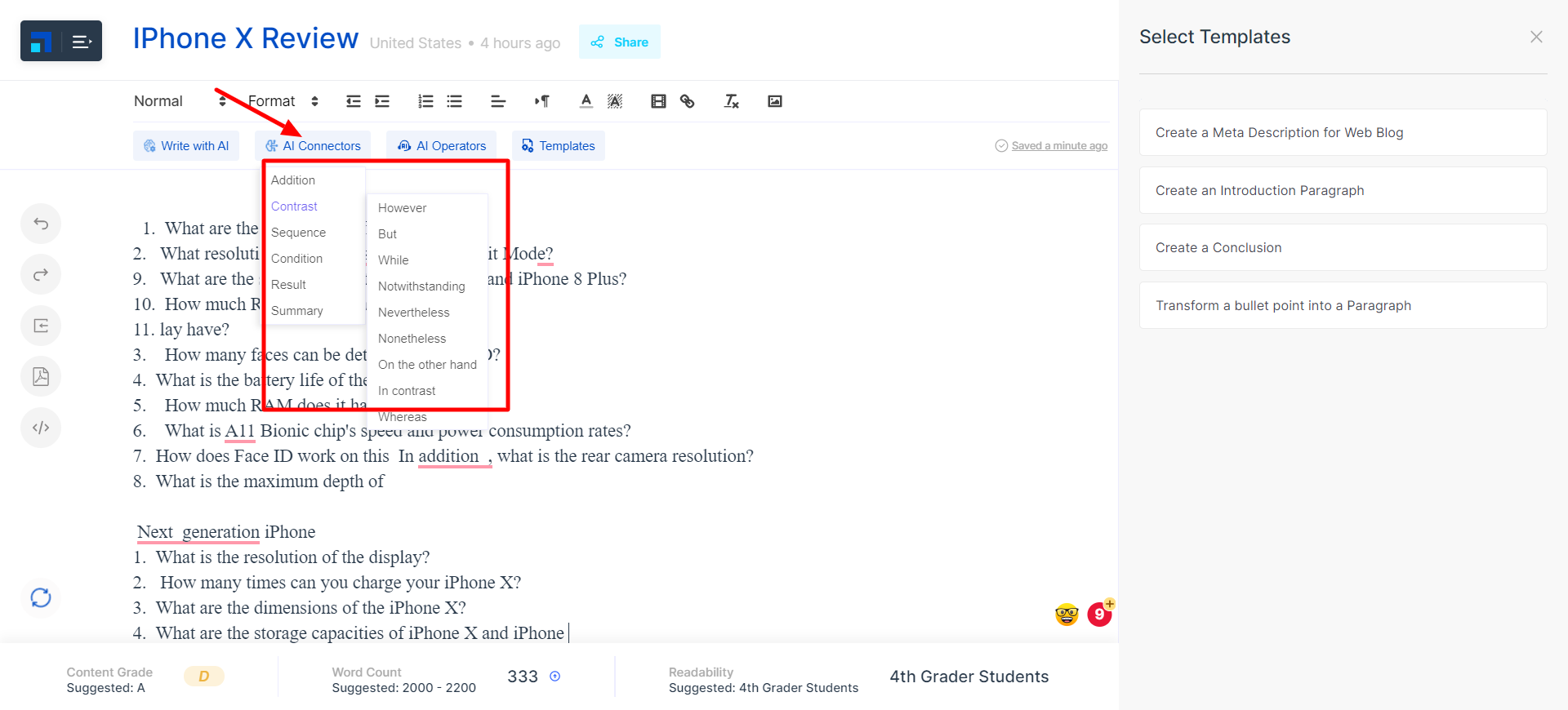Insert the Nonetheless connector

coord(412,339)
